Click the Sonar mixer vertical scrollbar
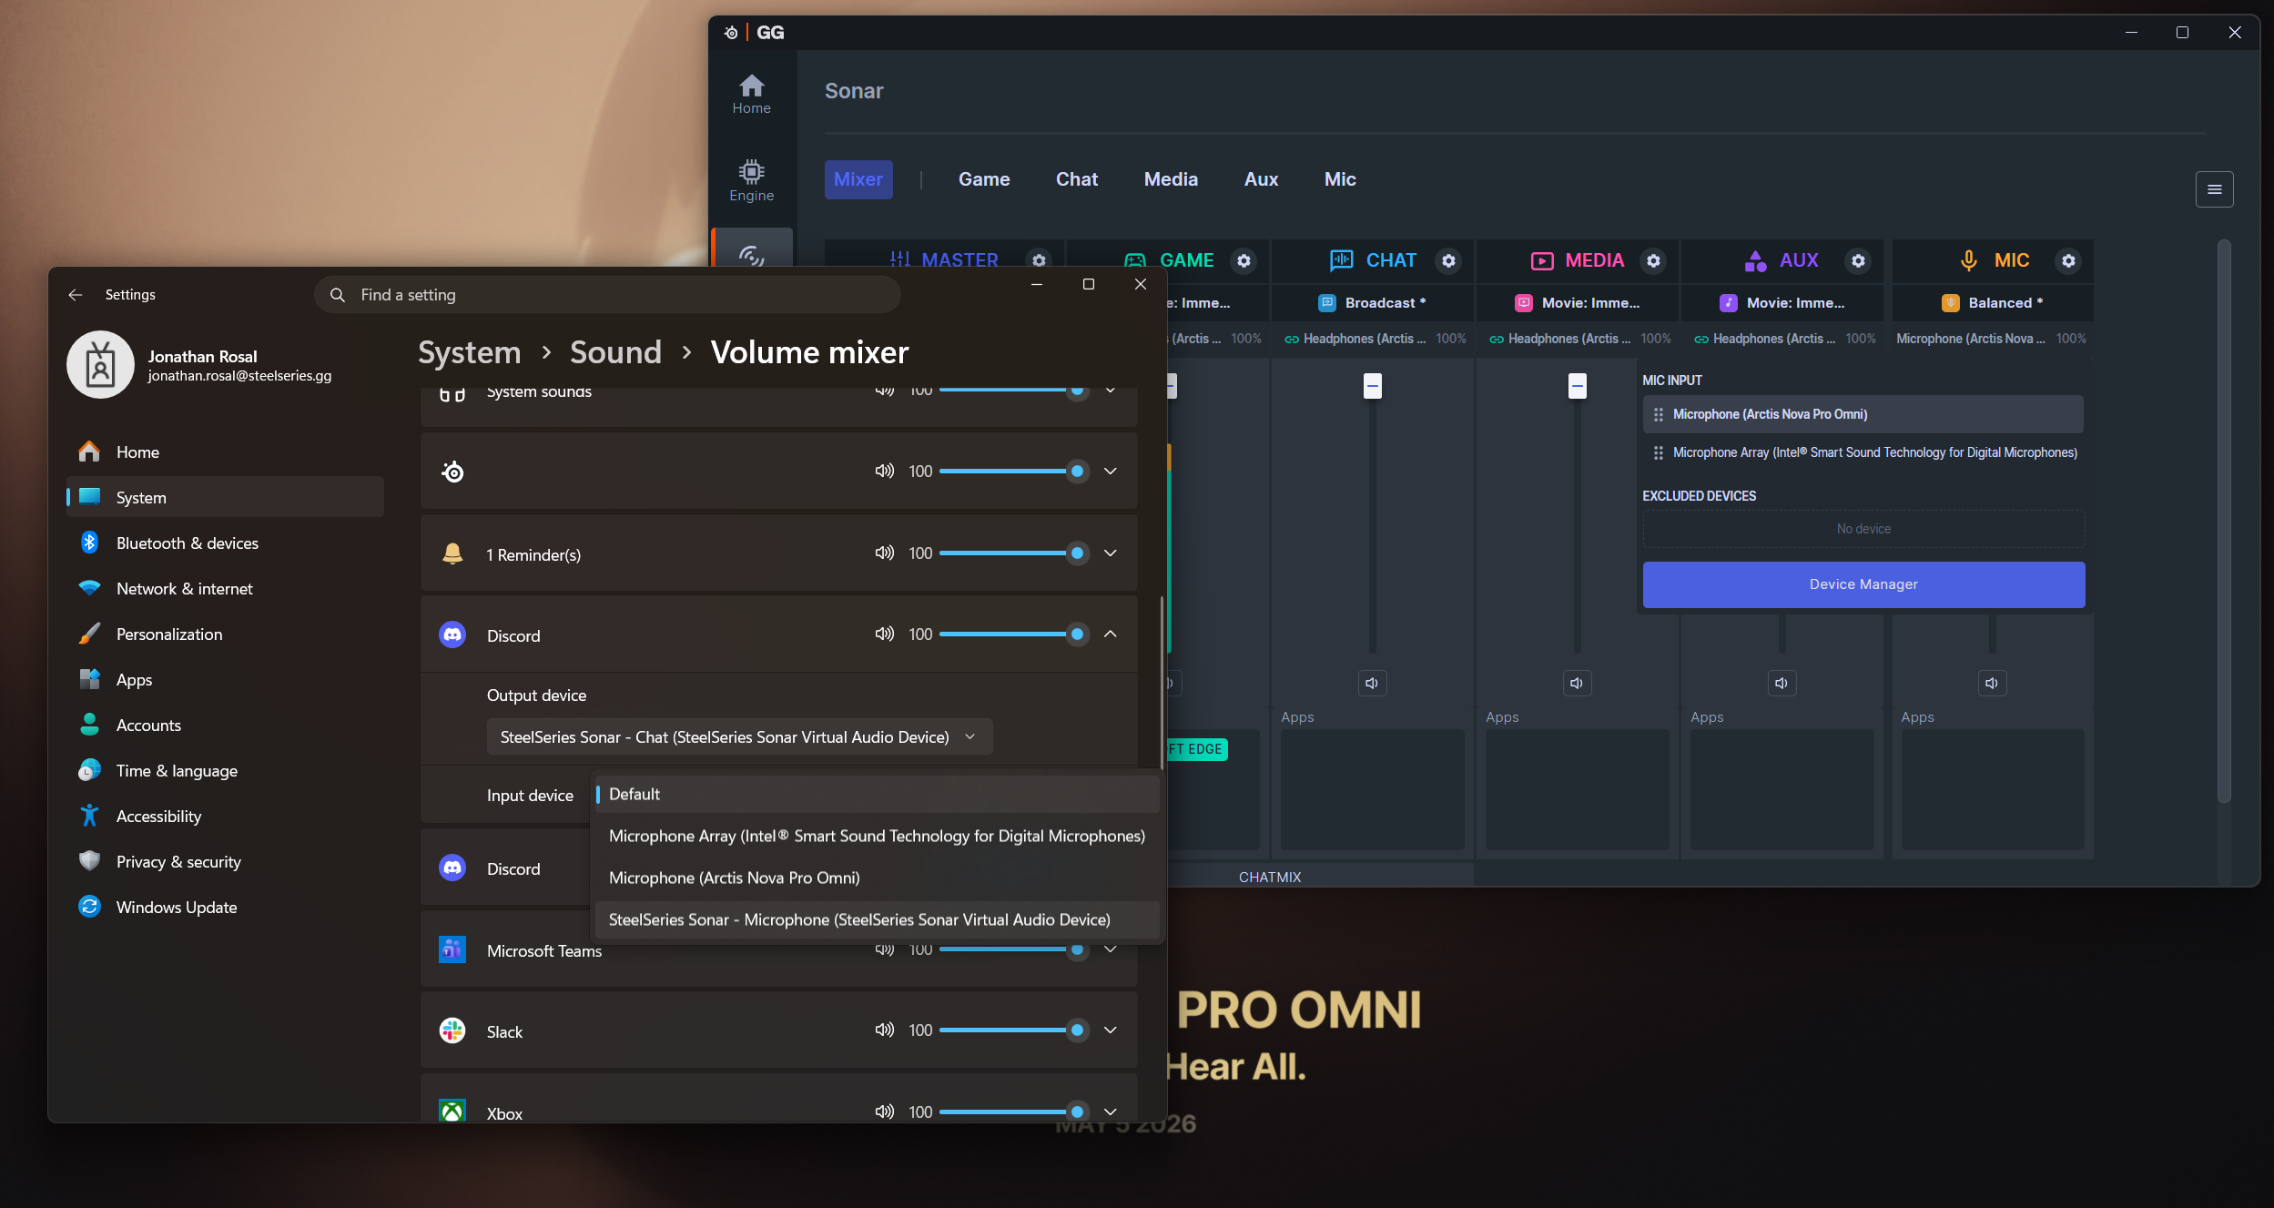The width and height of the screenshot is (2274, 1208). tap(2224, 521)
